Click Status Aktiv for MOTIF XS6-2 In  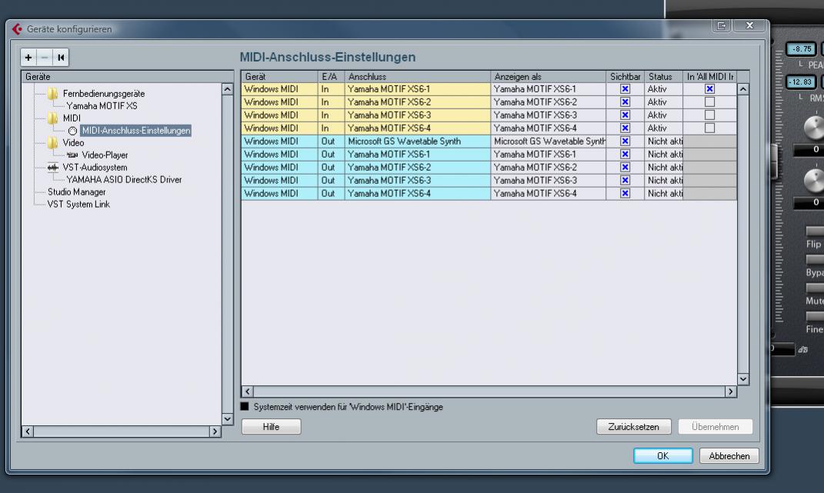click(663, 102)
